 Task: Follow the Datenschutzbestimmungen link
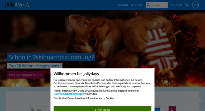tap(69, 94)
